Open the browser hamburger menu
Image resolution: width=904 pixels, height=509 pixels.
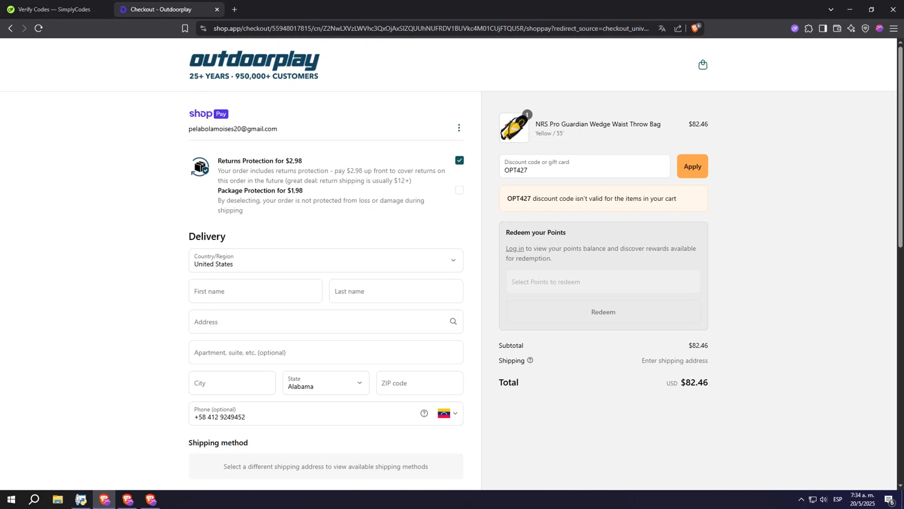[x=894, y=28]
